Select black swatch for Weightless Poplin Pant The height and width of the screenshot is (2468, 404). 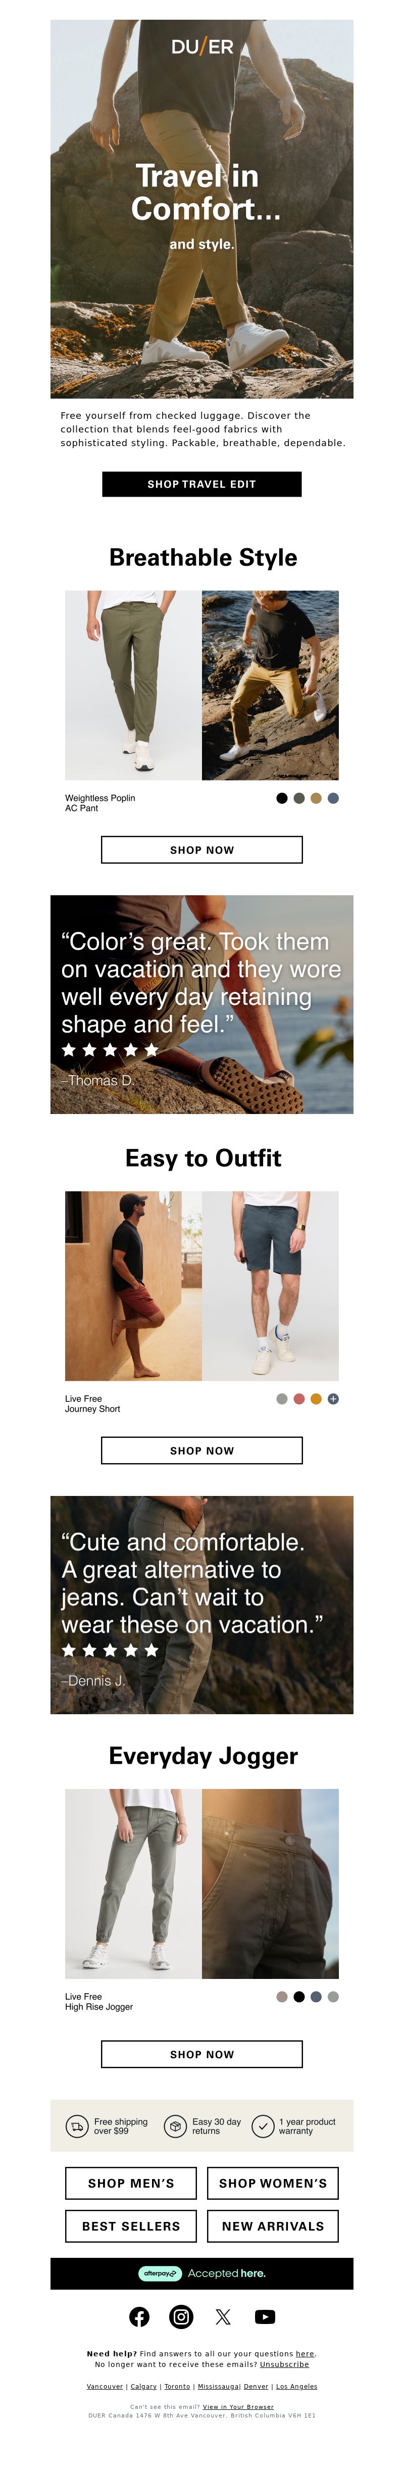pyautogui.click(x=281, y=798)
